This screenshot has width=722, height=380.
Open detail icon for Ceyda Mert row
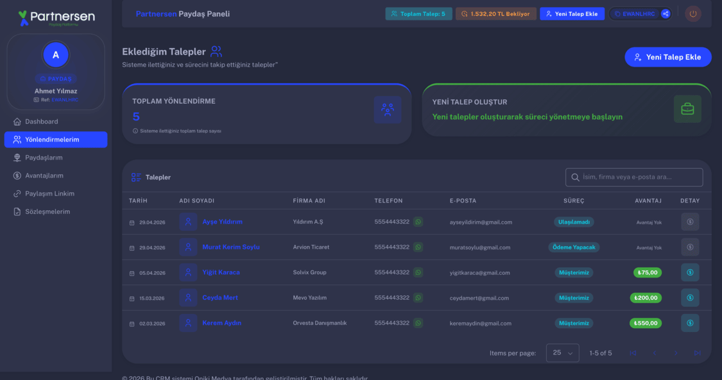[690, 298]
